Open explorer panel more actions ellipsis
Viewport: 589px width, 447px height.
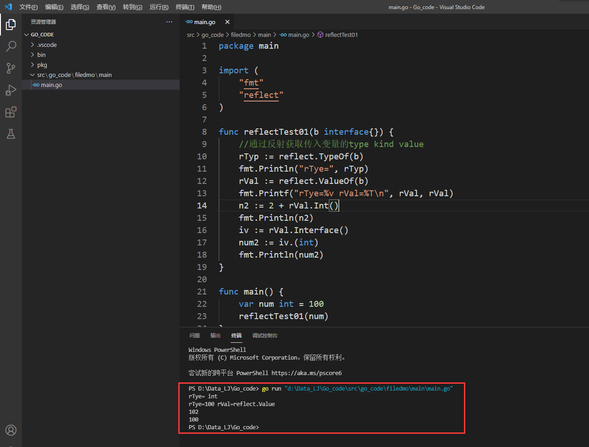tap(169, 22)
